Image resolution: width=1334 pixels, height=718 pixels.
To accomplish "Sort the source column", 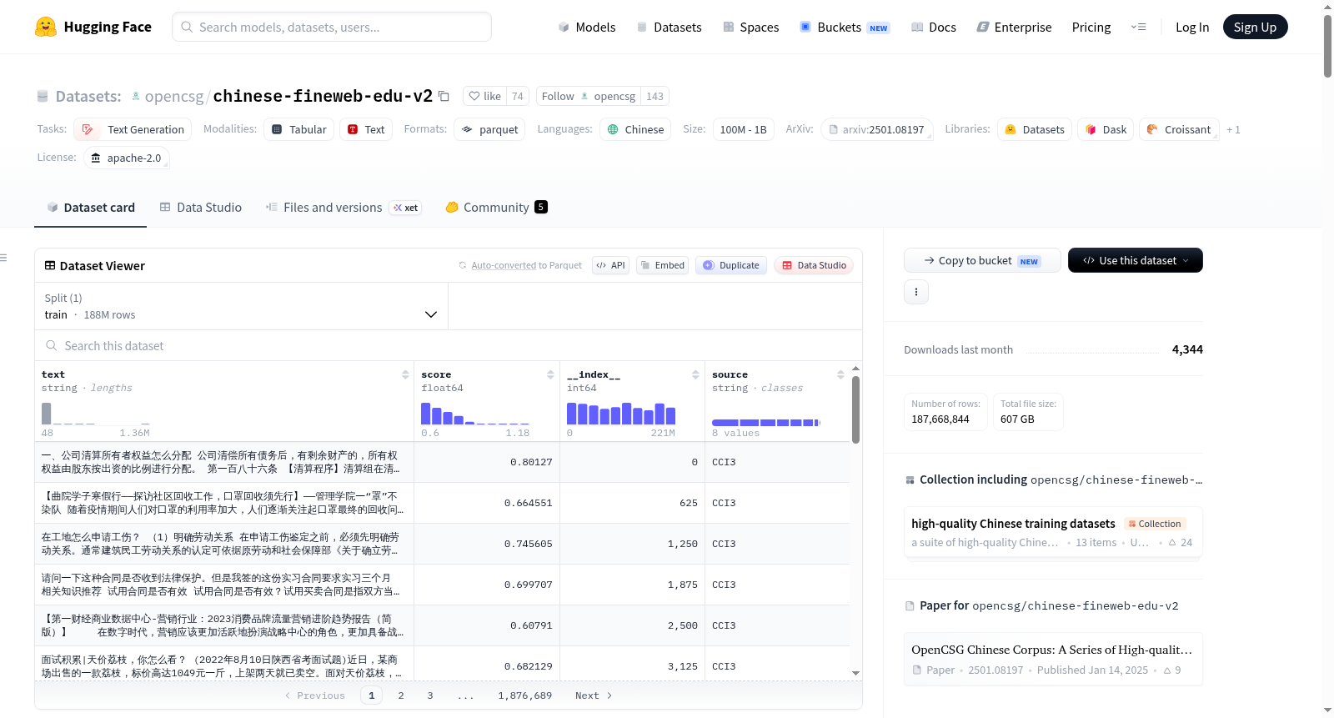I will click(x=840, y=374).
